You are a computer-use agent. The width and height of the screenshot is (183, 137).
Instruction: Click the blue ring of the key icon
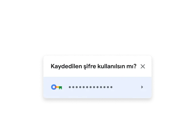(54, 87)
